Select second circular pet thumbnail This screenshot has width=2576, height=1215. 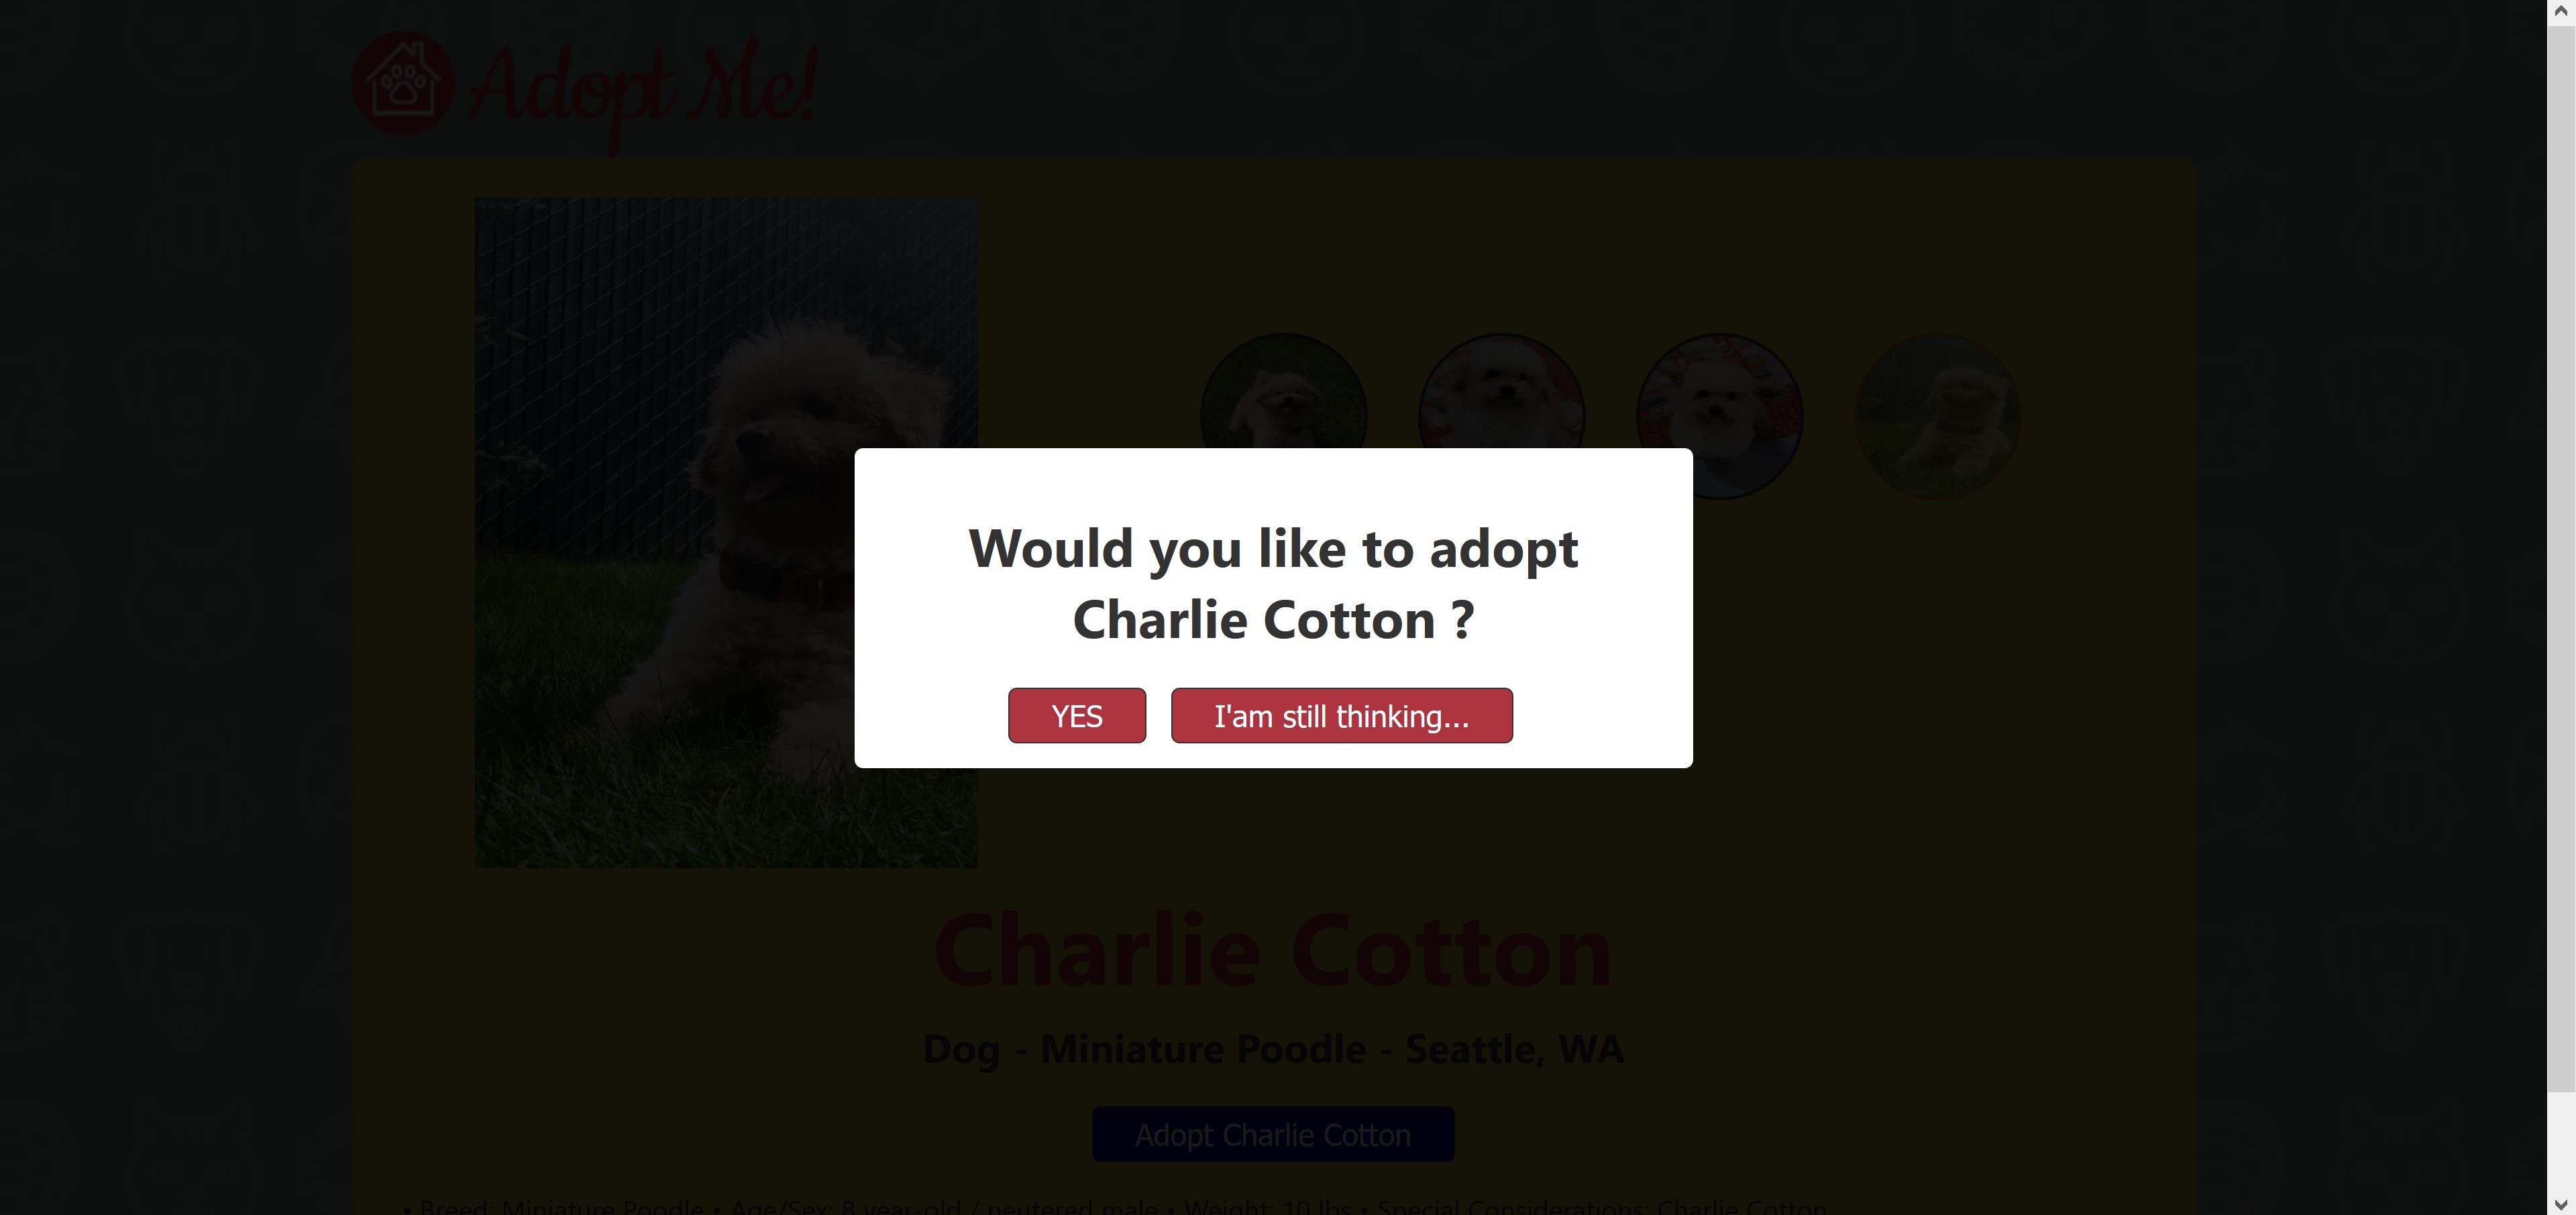(x=1500, y=416)
